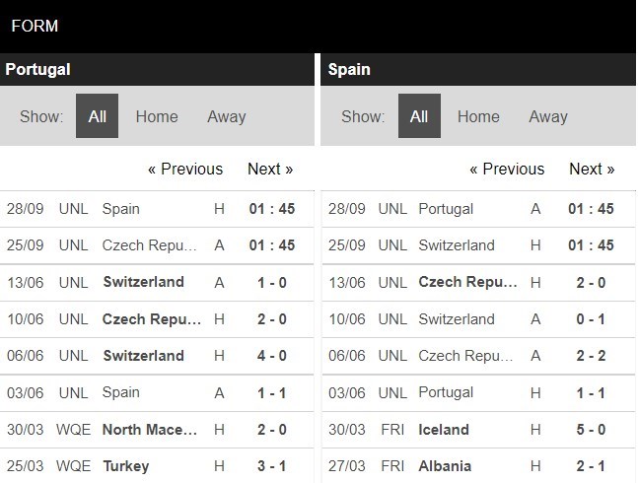The height and width of the screenshot is (483, 638).
Task: Click the Spain team header
Action: pos(349,69)
